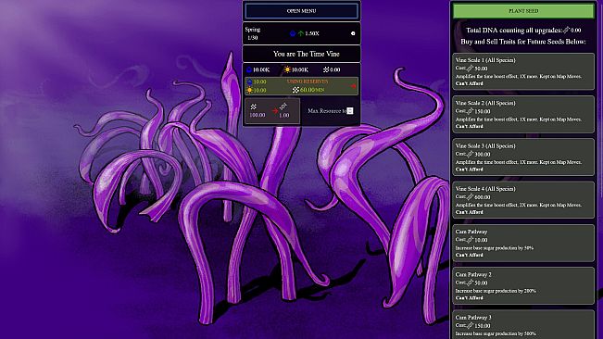The height and width of the screenshot is (339, 603).
Task: Click the DNA cost icon for Vine Scale 2
Action: pos(470,111)
